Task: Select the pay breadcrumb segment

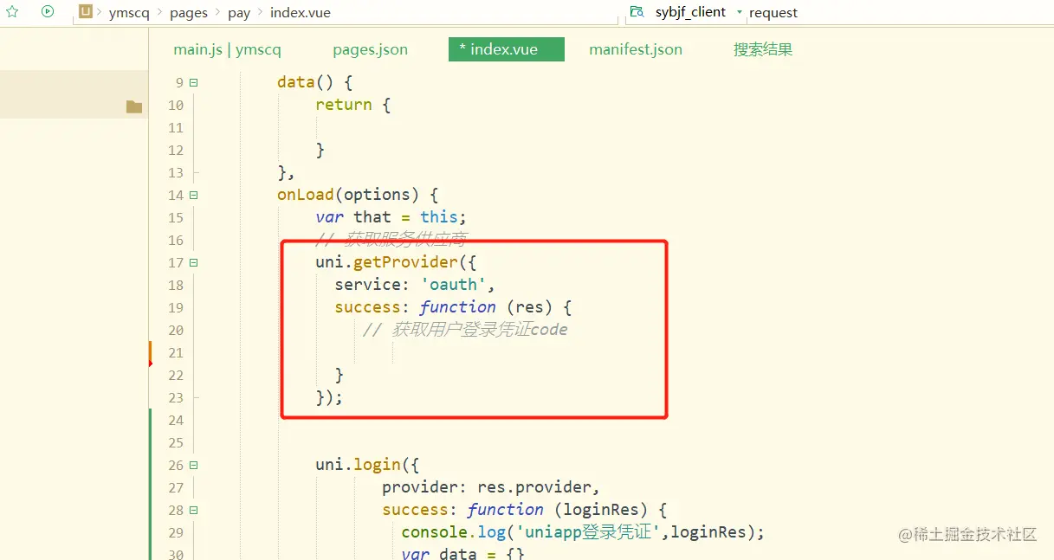Action: tap(239, 13)
